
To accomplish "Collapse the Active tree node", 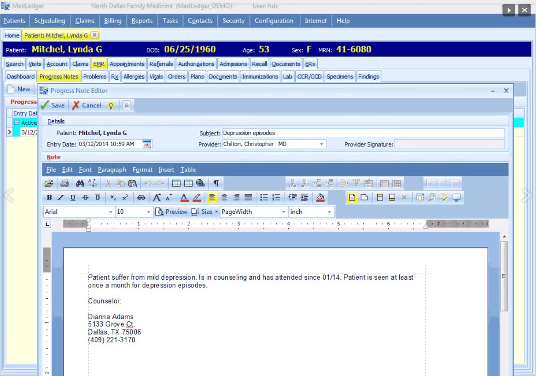I will 17,123.
